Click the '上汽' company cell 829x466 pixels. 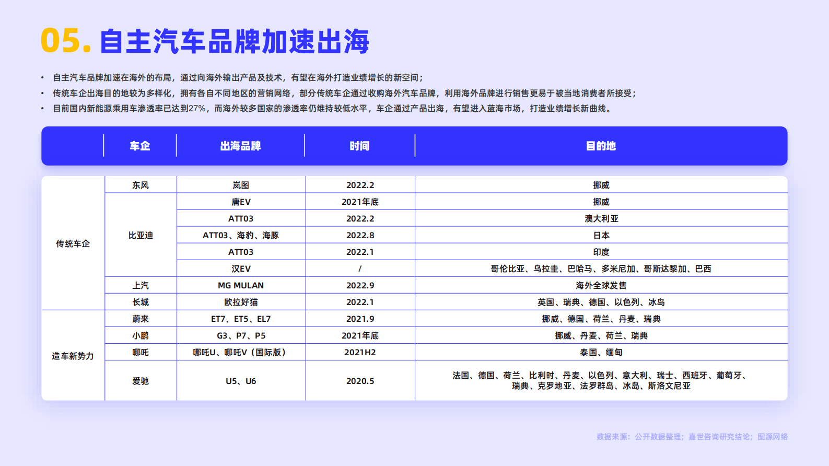click(x=141, y=285)
